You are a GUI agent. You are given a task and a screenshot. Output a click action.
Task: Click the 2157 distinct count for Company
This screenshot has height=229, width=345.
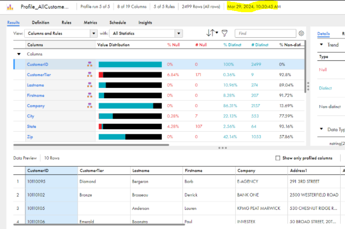(256, 106)
